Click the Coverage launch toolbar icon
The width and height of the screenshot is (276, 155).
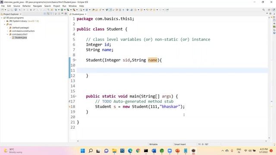point(68,10)
